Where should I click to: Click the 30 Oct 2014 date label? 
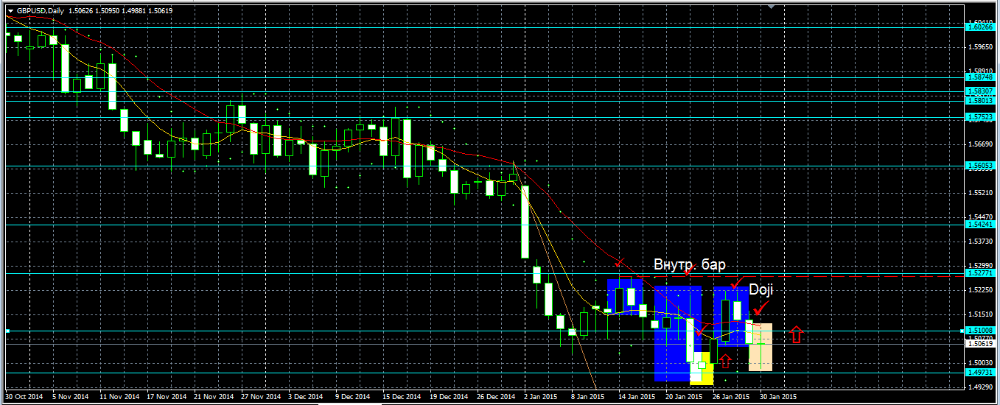tap(24, 396)
